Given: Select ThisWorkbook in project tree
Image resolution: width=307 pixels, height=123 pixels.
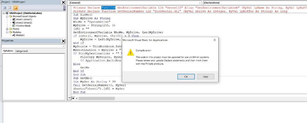Looking at the screenshot, I should (23, 26).
